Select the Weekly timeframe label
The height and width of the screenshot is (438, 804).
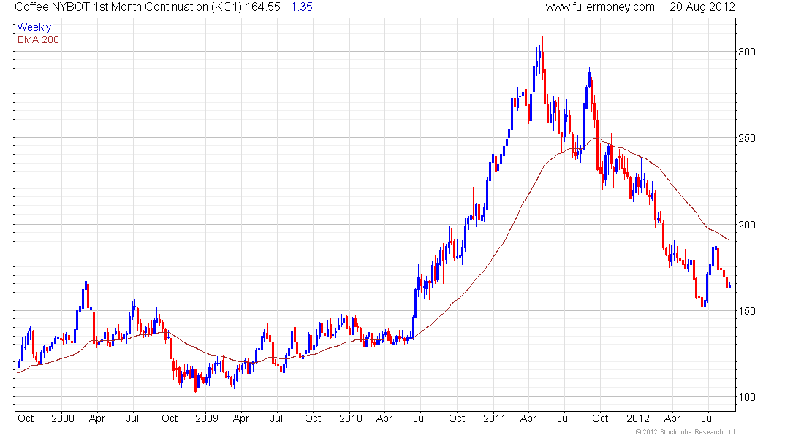34,27
